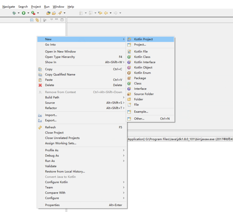
Task: Select Go Into in context menu
Action: [82, 45]
